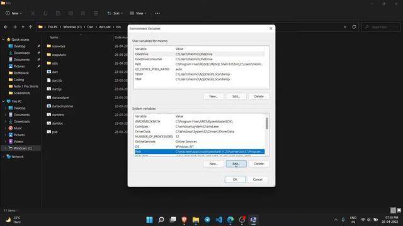
Task: Cancel the Environment Variables dialog
Action: [258, 180]
